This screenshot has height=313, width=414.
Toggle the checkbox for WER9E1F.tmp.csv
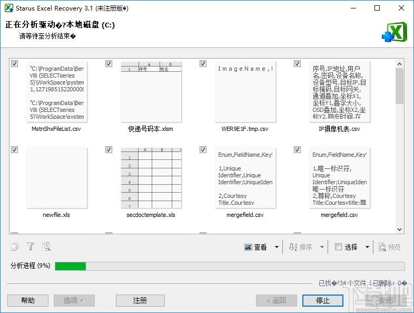click(x=203, y=63)
